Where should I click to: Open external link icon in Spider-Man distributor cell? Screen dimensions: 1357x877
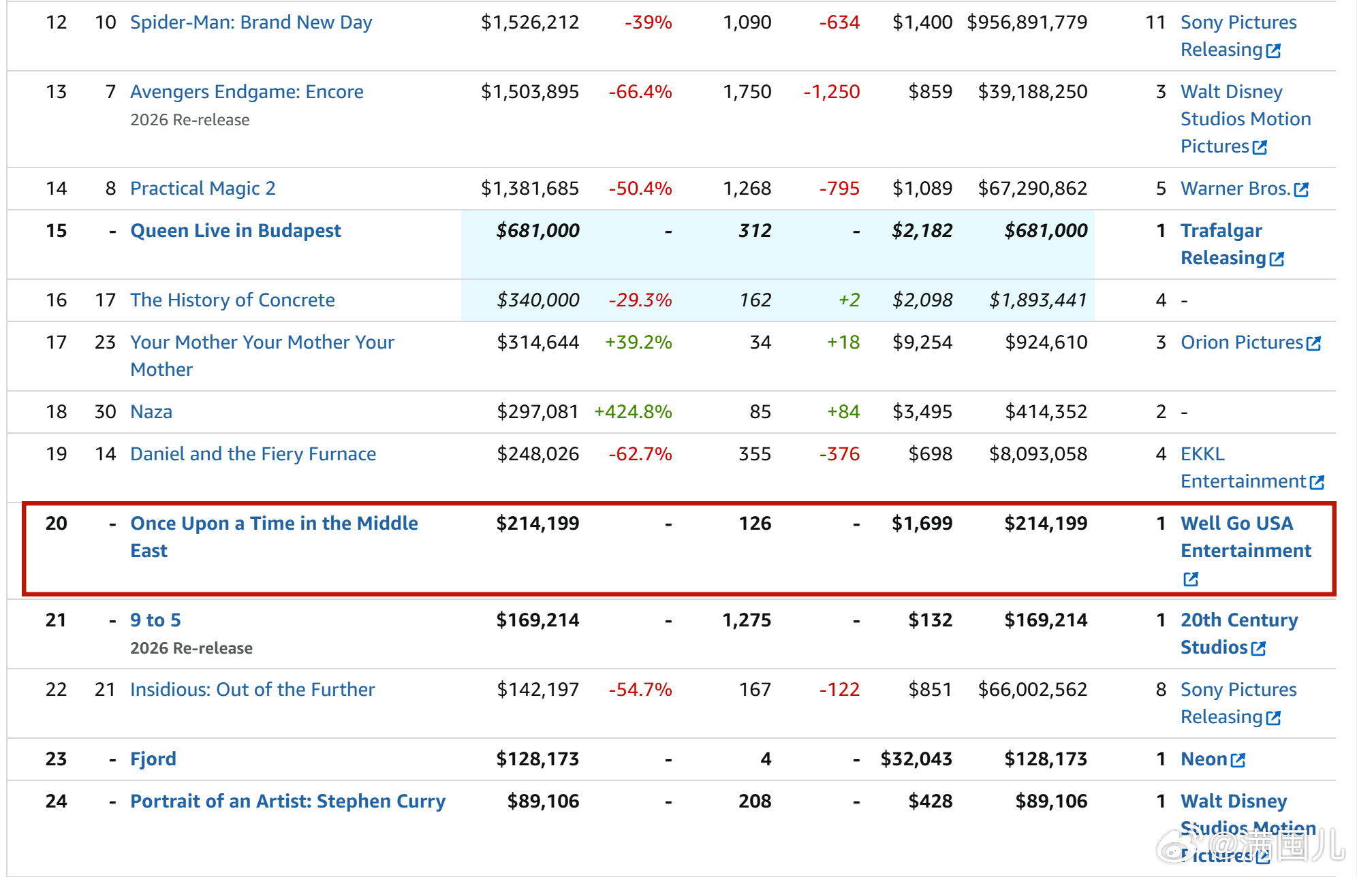coord(1273,50)
